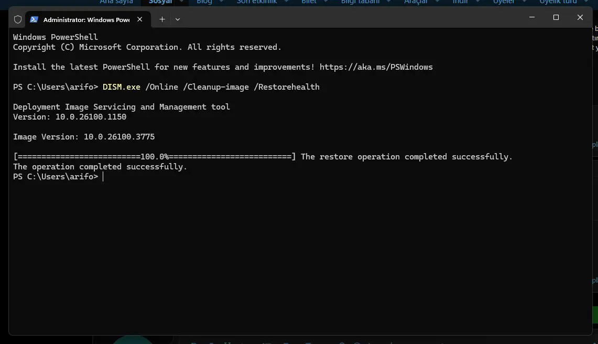Click 'Deployment Image Servicing and Management tool' text

coord(121,107)
